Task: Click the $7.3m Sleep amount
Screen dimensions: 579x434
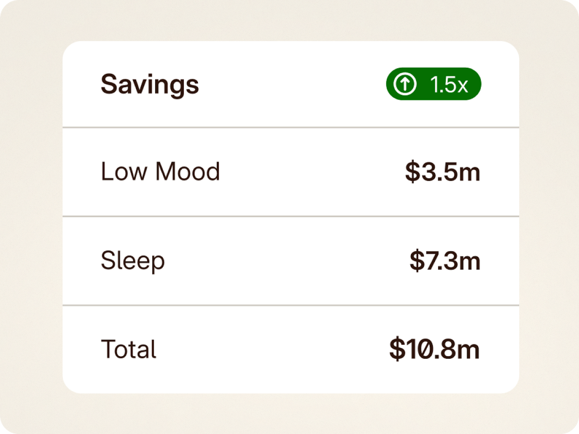Action: 445,261
